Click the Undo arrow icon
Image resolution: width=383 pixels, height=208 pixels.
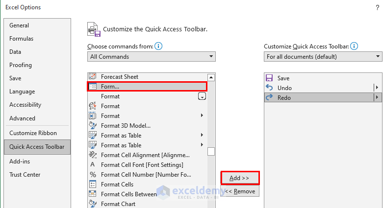coord(269,88)
